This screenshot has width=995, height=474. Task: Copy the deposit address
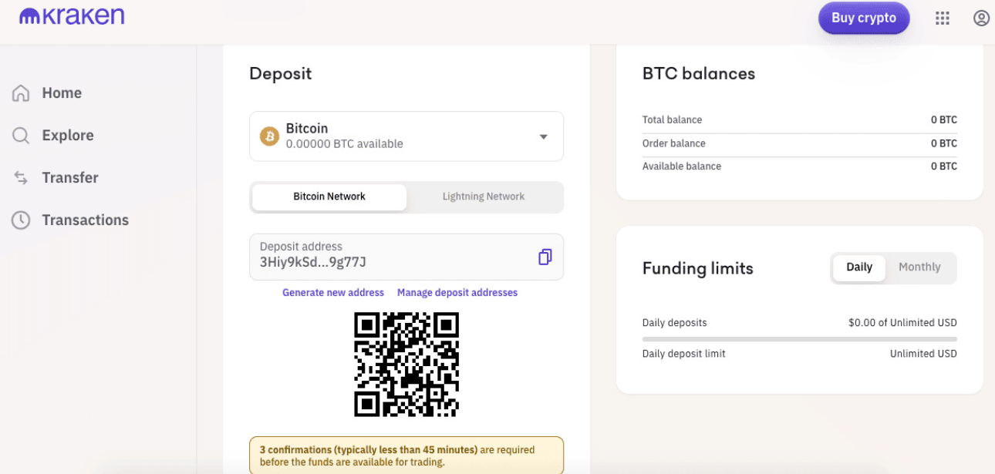545,256
